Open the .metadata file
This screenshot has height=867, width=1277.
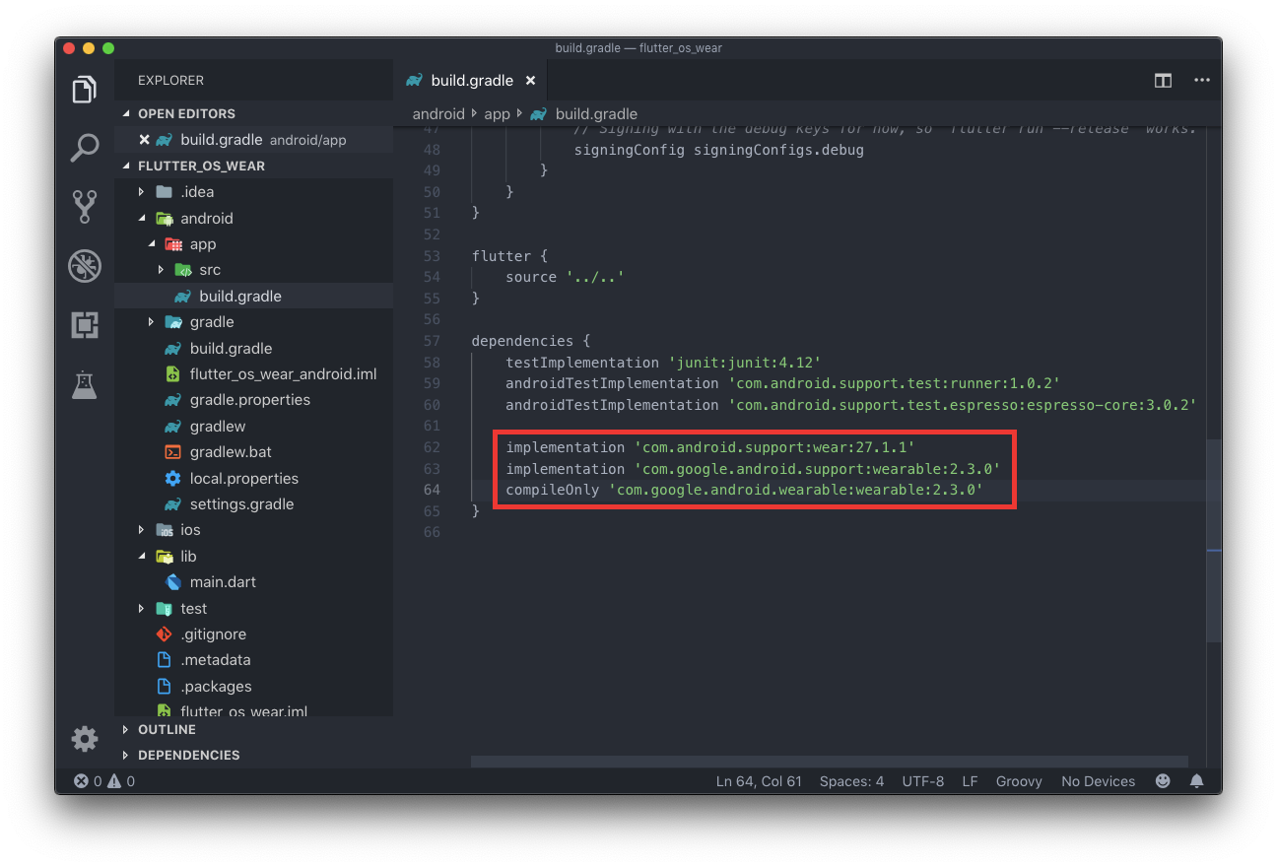253,660
